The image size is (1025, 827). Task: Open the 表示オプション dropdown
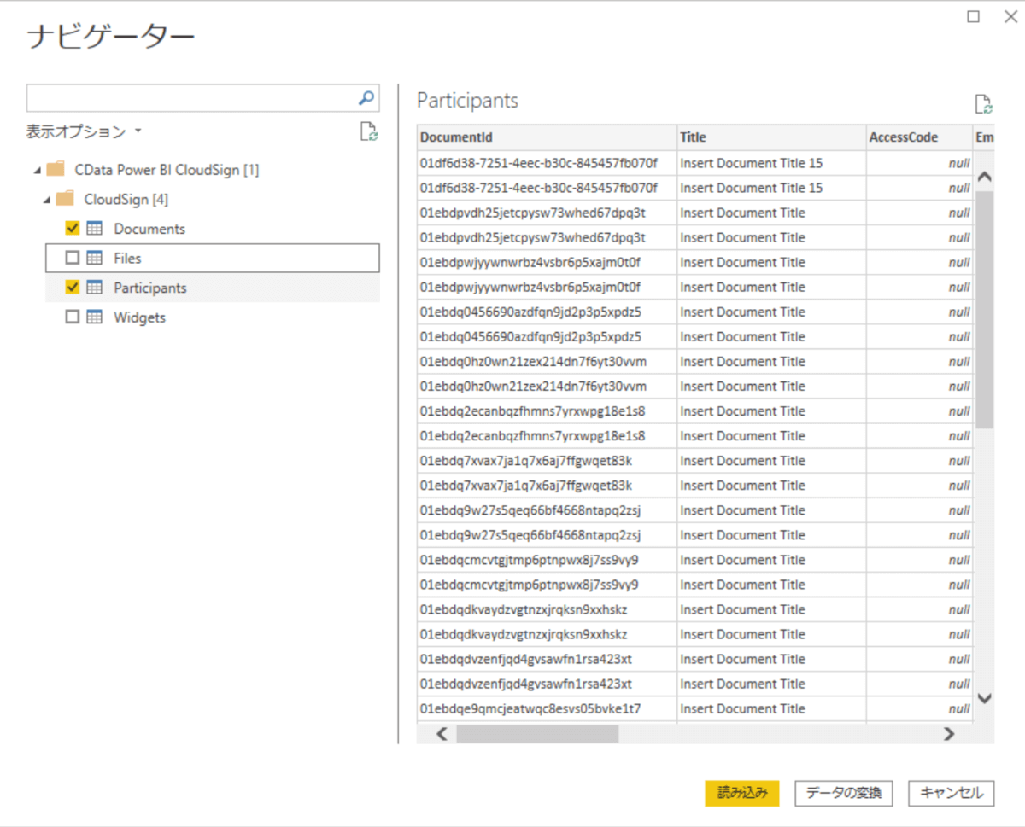[x=84, y=132]
